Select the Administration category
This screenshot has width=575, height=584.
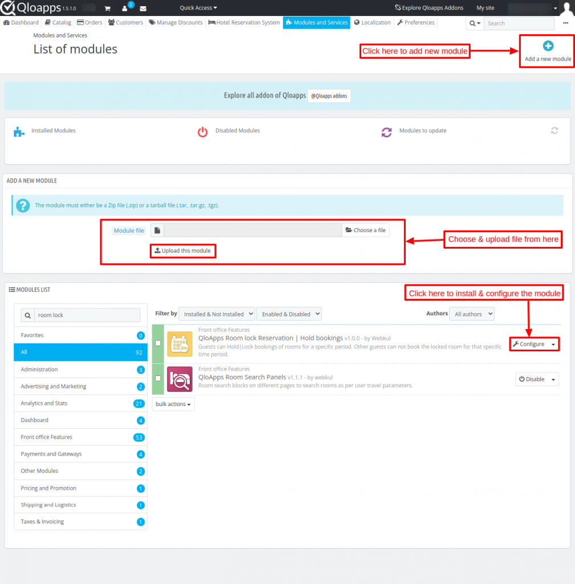[80, 370]
